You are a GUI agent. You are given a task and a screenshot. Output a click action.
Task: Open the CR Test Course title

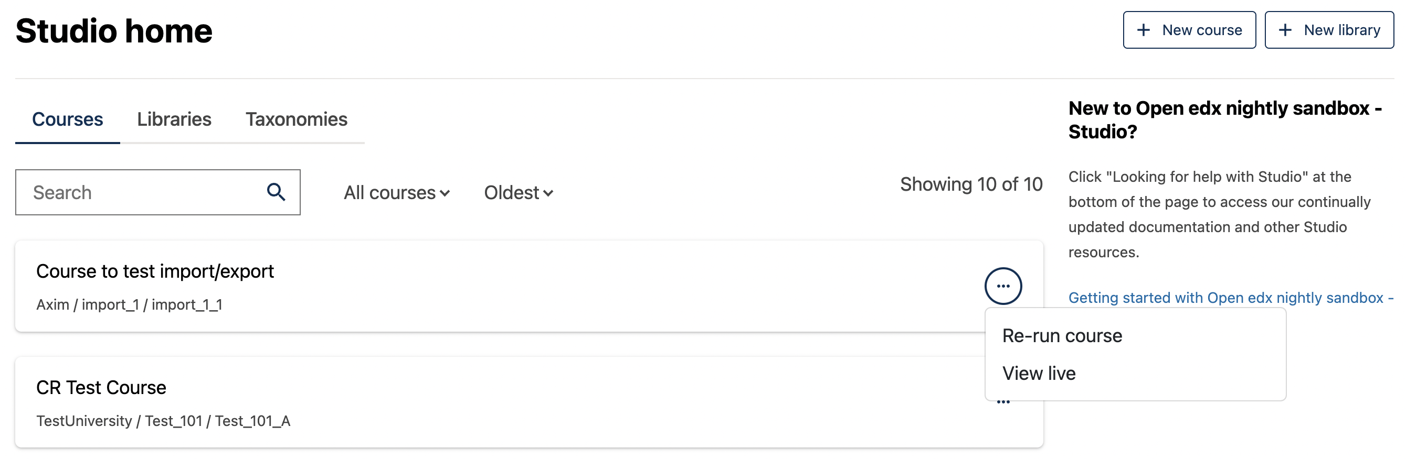(101, 387)
